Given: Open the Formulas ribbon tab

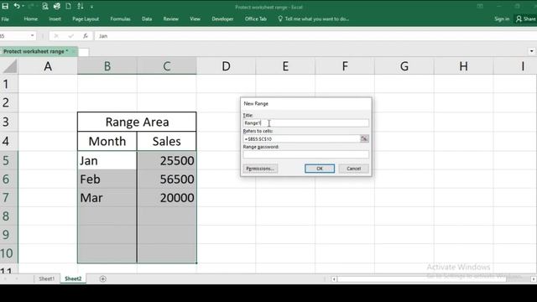Looking at the screenshot, I should (x=120, y=19).
